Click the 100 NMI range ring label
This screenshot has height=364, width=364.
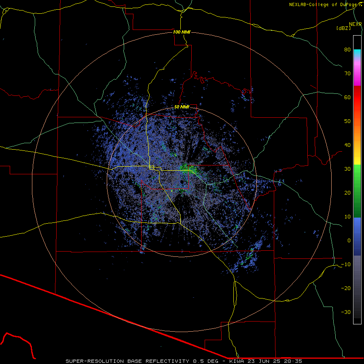[182, 32]
